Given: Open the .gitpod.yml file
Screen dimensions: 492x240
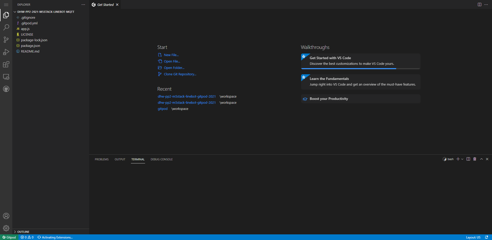Looking at the screenshot, I should click(x=51, y=23).
